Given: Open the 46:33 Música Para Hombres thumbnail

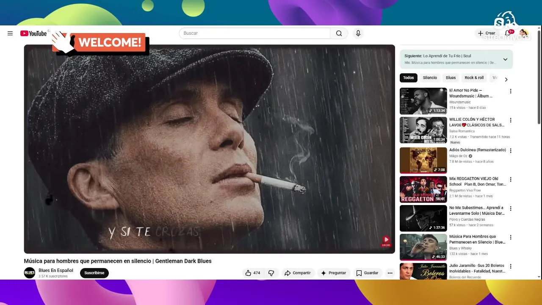Looking at the screenshot, I should 423,247.
